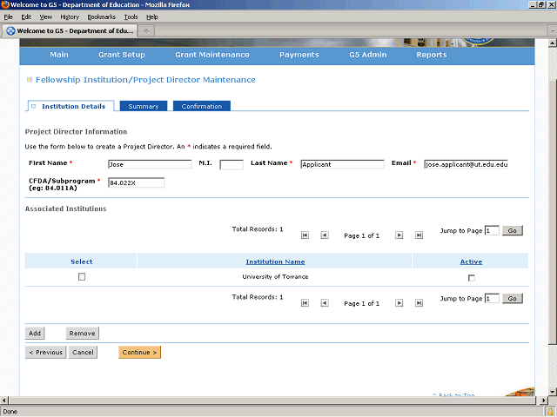The width and height of the screenshot is (557, 417).
Task: Focus upper Jump to Page field
Action: [x=492, y=230]
